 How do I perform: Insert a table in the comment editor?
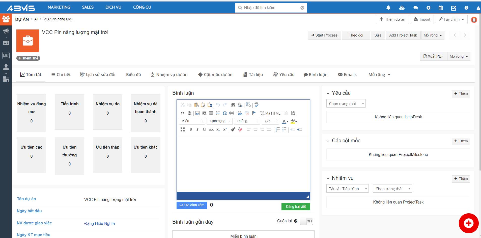pos(211,113)
